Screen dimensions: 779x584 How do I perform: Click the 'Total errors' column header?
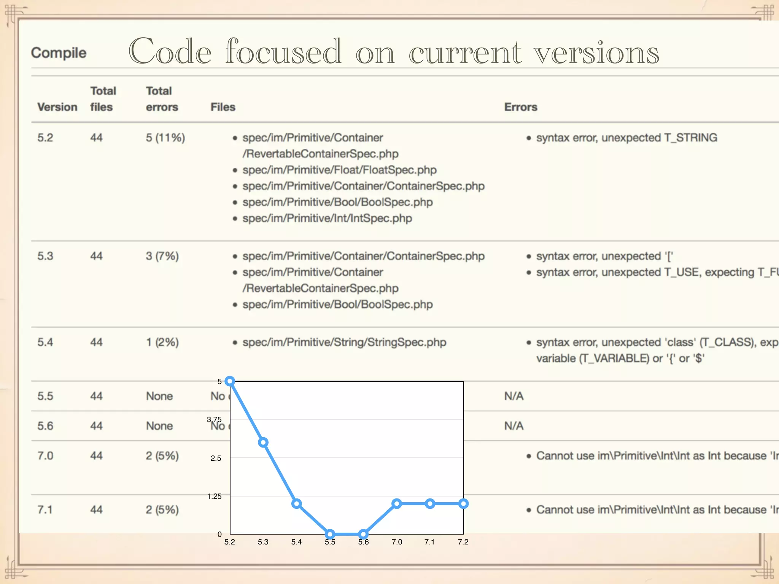tap(162, 99)
